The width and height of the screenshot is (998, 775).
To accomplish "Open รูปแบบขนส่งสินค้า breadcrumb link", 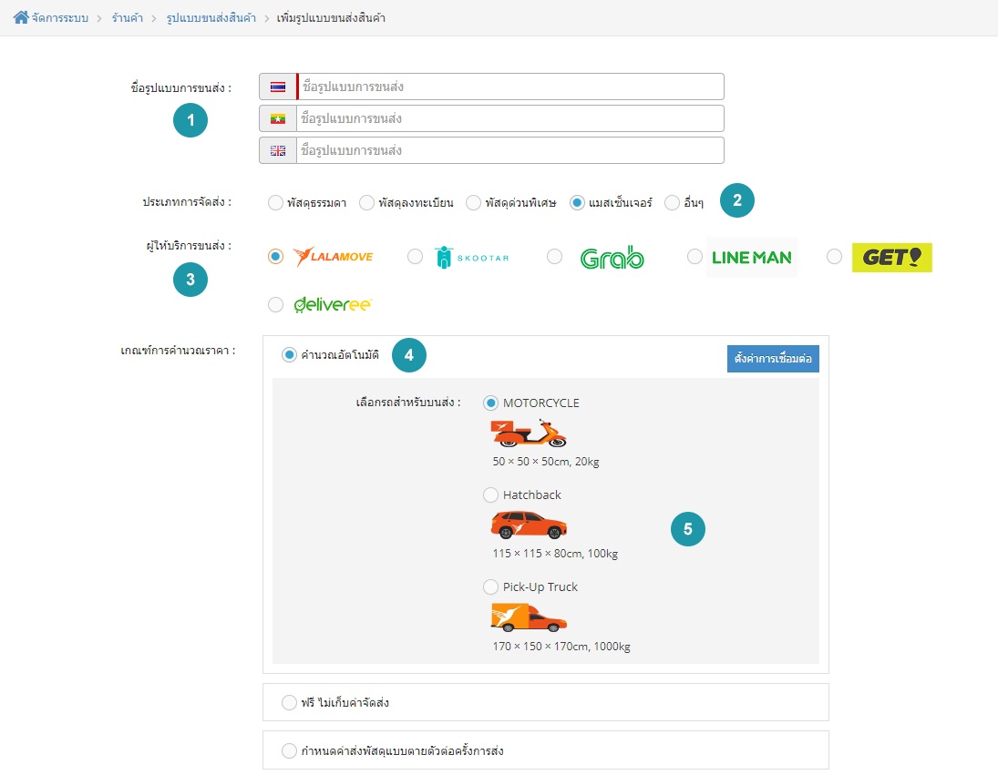I will [x=211, y=18].
